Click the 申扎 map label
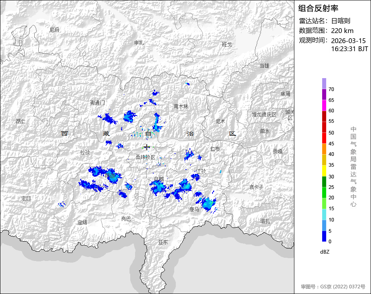 click(x=139, y=43)
